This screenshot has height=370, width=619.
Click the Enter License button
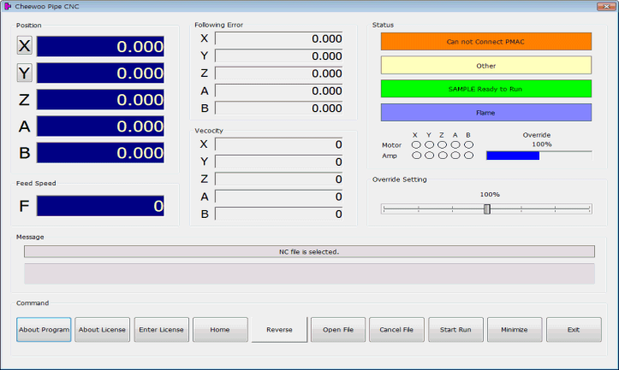click(x=162, y=330)
